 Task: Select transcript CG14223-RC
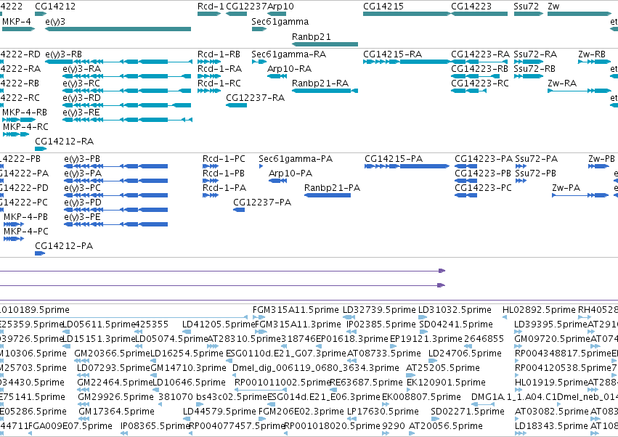(x=468, y=91)
